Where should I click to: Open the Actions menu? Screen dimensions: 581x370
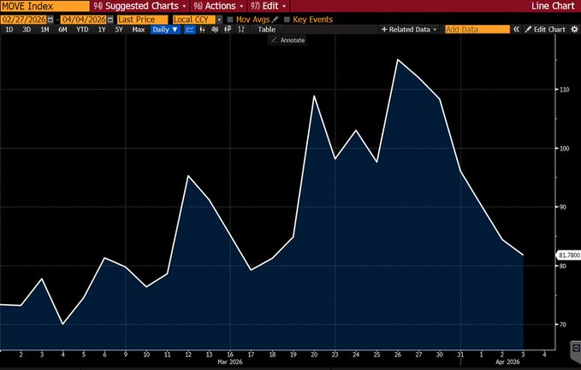click(x=214, y=6)
